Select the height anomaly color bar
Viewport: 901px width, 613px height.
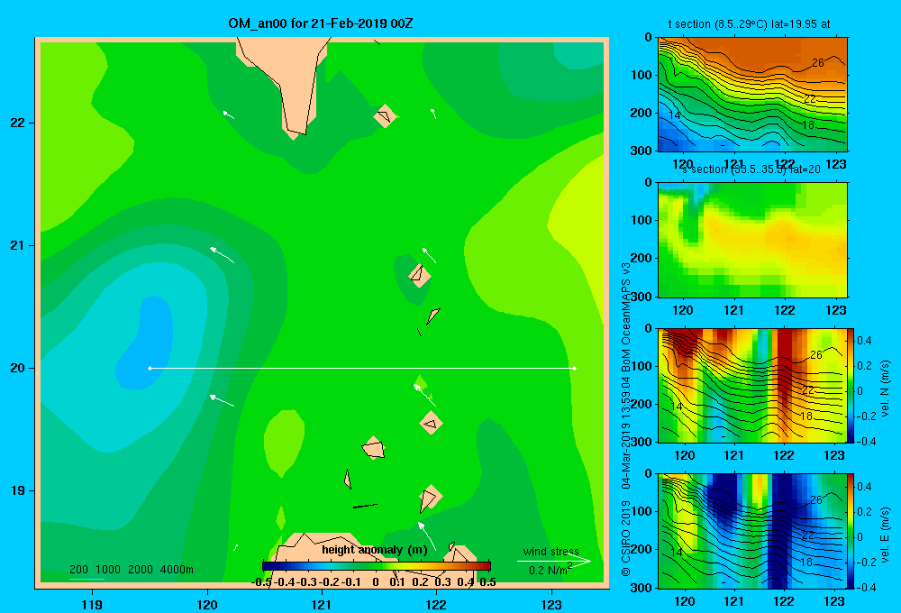377,566
